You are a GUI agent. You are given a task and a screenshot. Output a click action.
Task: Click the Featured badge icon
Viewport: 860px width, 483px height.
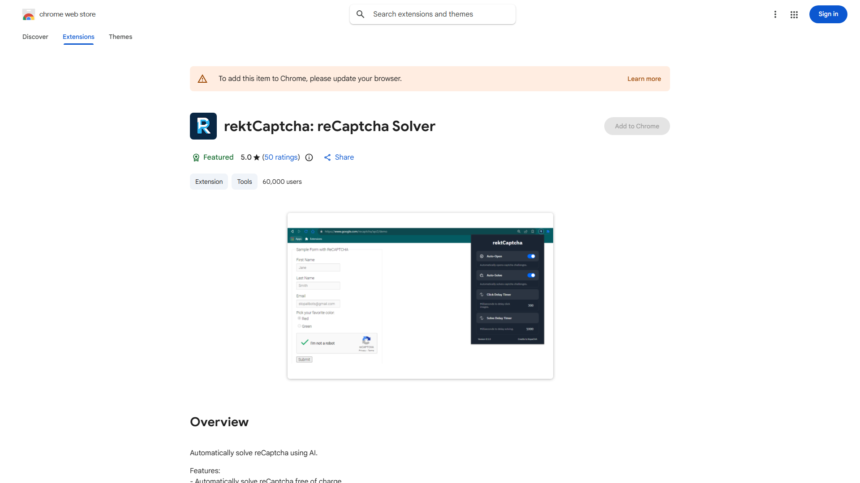[x=196, y=157]
